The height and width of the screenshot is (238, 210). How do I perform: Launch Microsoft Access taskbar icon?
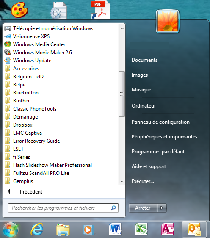click(167, 229)
